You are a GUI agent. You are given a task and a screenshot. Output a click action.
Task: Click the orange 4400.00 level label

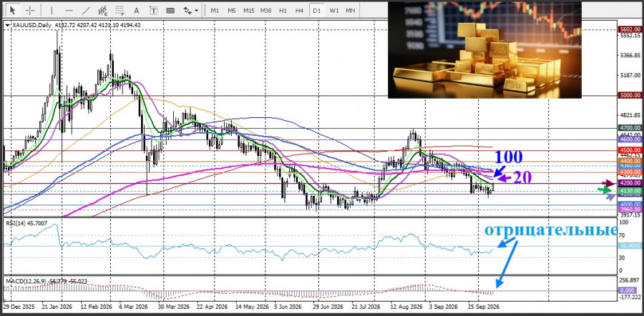pos(630,162)
